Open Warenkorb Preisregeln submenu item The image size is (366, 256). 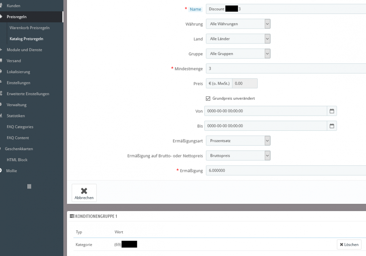click(30, 28)
